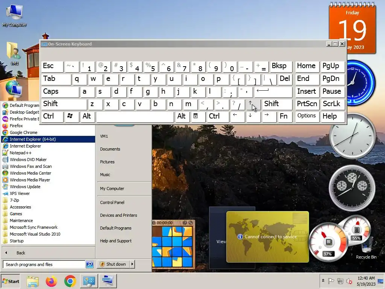Click the Start button

tap(11, 281)
